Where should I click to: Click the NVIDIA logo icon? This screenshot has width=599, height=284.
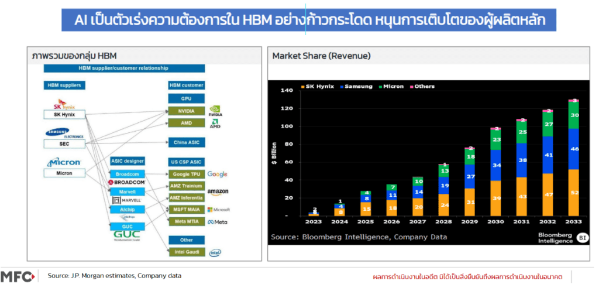coord(215,109)
